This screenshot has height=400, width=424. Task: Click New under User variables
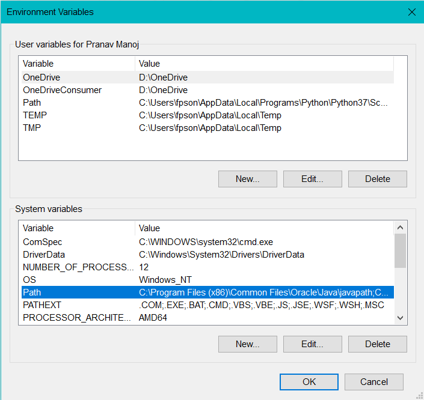247,179
